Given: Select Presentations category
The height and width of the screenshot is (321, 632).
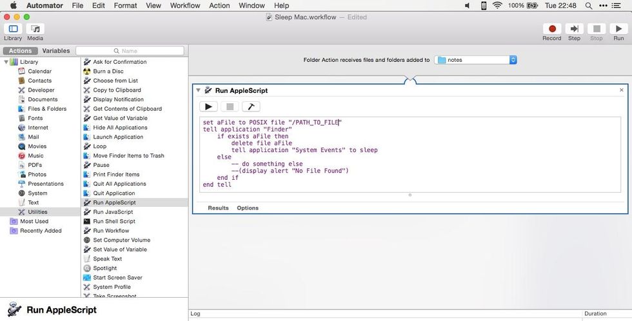Looking at the screenshot, I should click(46, 184).
